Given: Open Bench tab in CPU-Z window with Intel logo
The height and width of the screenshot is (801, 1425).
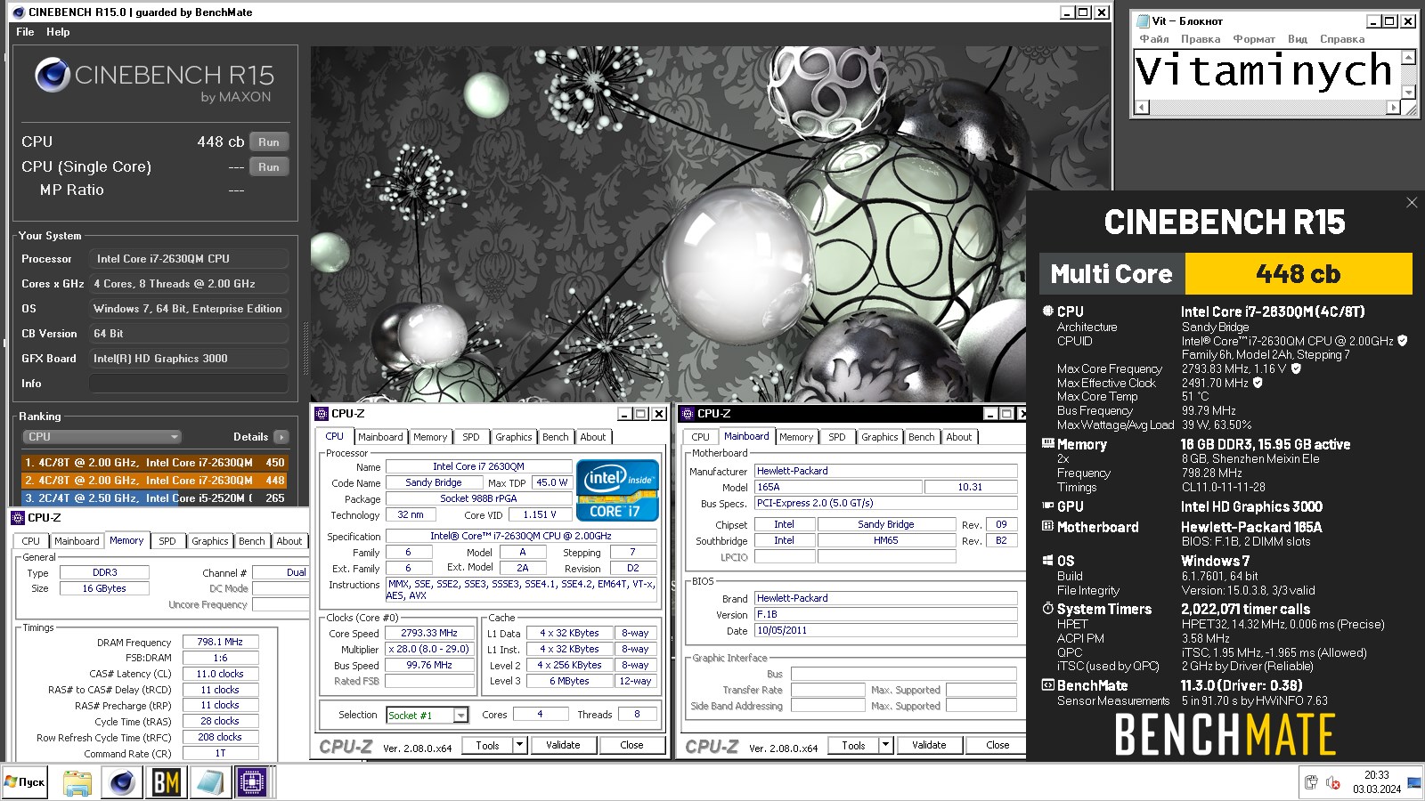Looking at the screenshot, I should [556, 437].
